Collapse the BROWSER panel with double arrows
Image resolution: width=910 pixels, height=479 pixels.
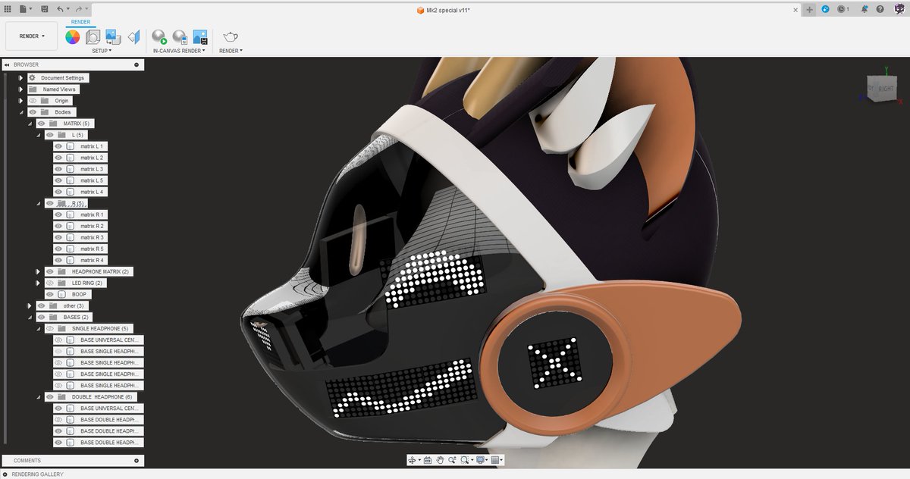[x=7, y=64]
